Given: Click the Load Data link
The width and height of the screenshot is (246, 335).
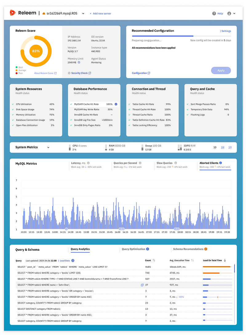Looking at the screenshot, I should (x=65, y=261).
